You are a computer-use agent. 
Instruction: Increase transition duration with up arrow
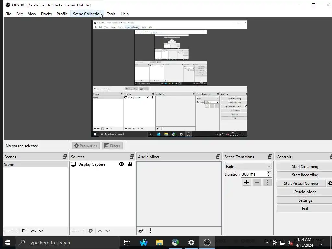coord(269,172)
